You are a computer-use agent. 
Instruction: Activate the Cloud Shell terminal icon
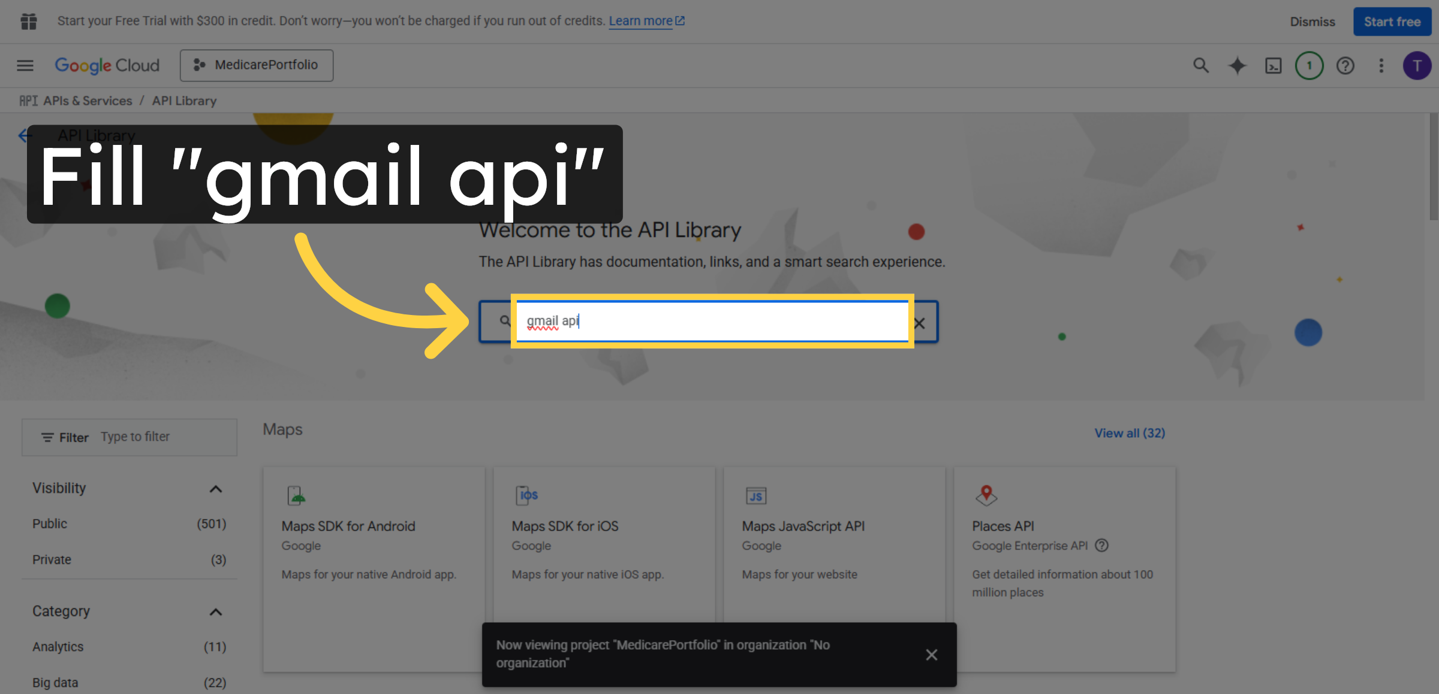click(1273, 65)
